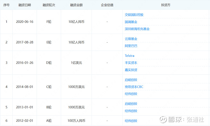Image resolution: width=210 pixels, height=126 pixels.
Task: Select the 1亿美元 amount cell
Action: 76,63
